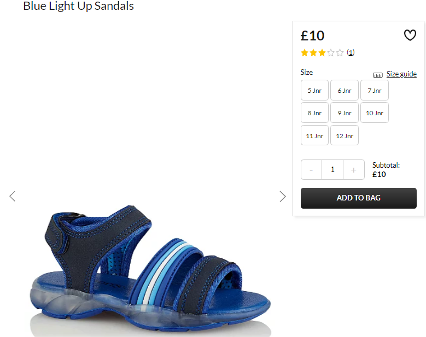Show next product image with right arrow
426x337 pixels.
283,197
